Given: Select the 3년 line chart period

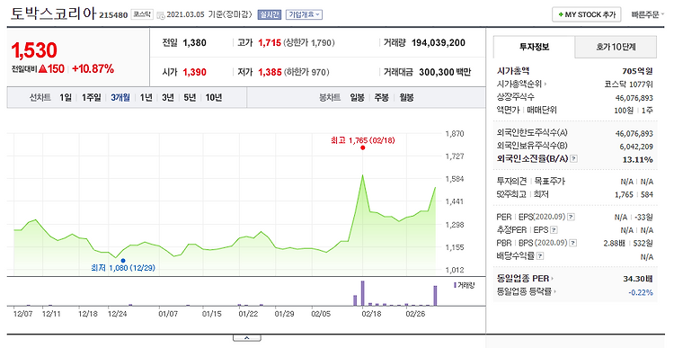Looking at the screenshot, I should 168,98.
